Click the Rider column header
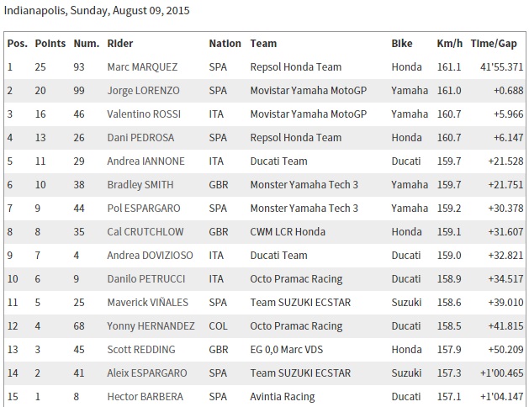This screenshot has height=407, width=529. (x=120, y=44)
